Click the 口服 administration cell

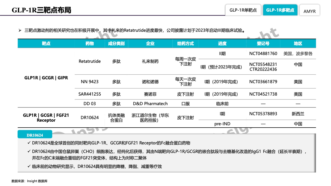point(185,104)
